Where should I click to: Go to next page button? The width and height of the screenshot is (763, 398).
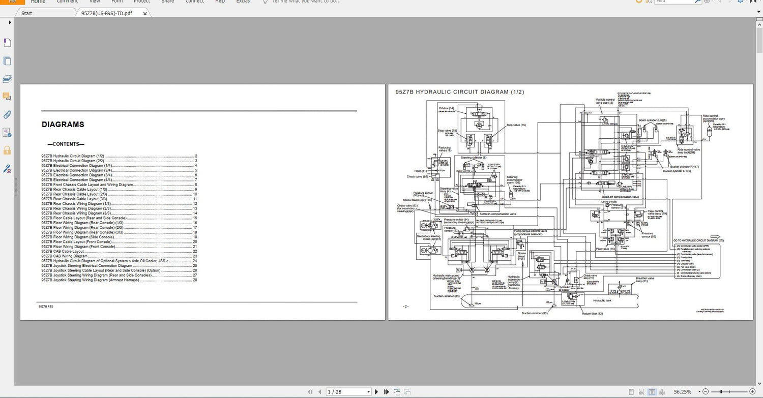coord(377,392)
